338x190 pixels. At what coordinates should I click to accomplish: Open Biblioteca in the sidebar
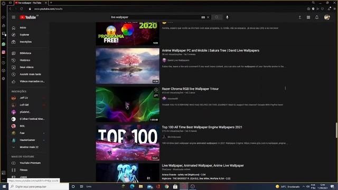coord(29,53)
